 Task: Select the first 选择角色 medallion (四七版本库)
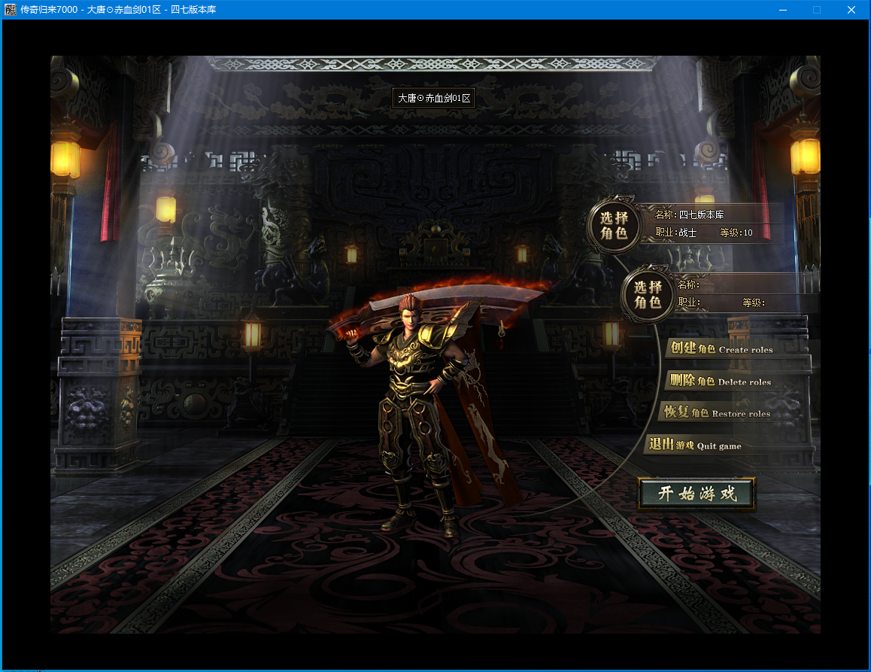pos(614,225)
